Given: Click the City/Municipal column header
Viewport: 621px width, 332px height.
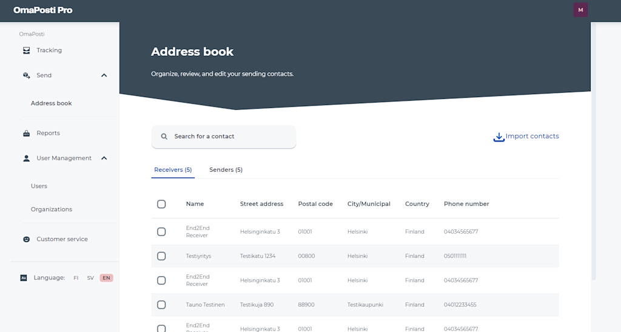Looking at the screenshot, I should click(369, 204).
